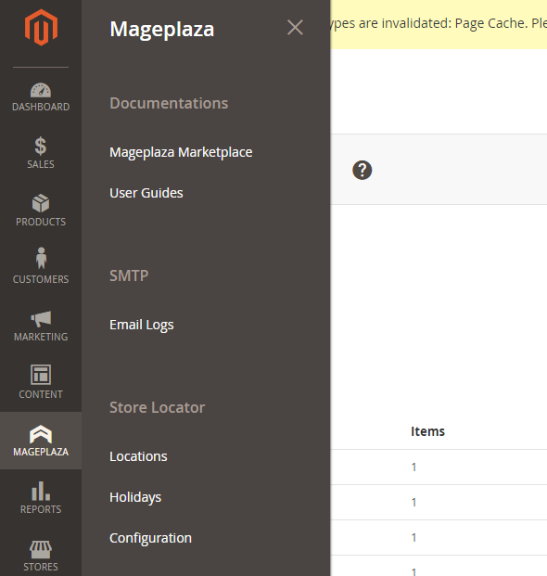
Task: Open the Dashboard sidebar item
Action: point(41,96)
